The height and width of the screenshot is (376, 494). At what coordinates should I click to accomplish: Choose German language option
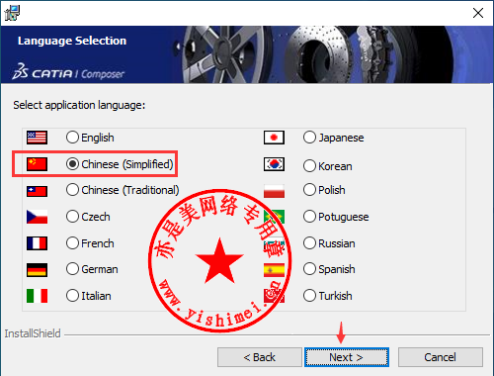72,269
